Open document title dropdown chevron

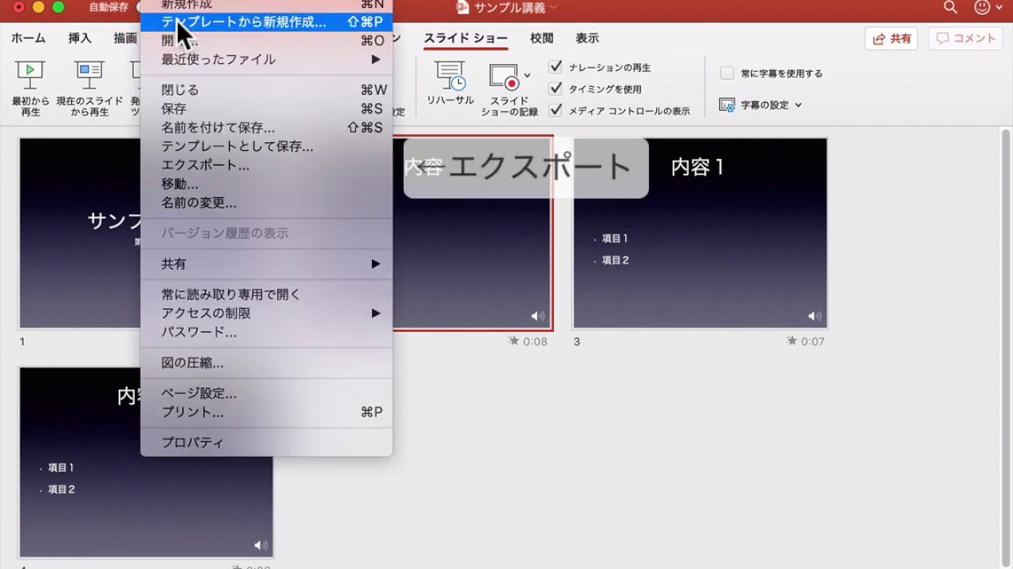553,7
